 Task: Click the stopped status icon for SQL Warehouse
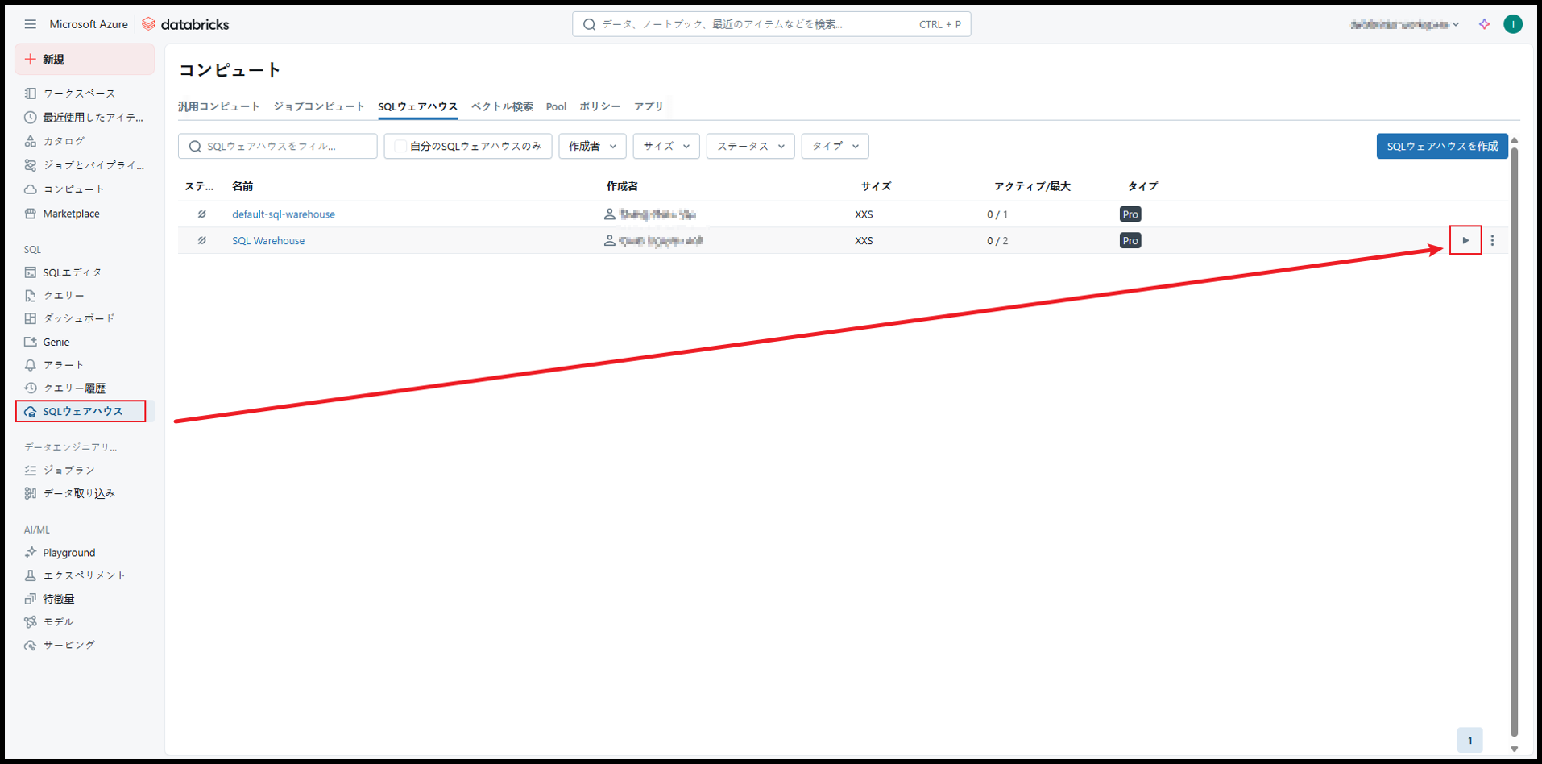tap(202, 241)
